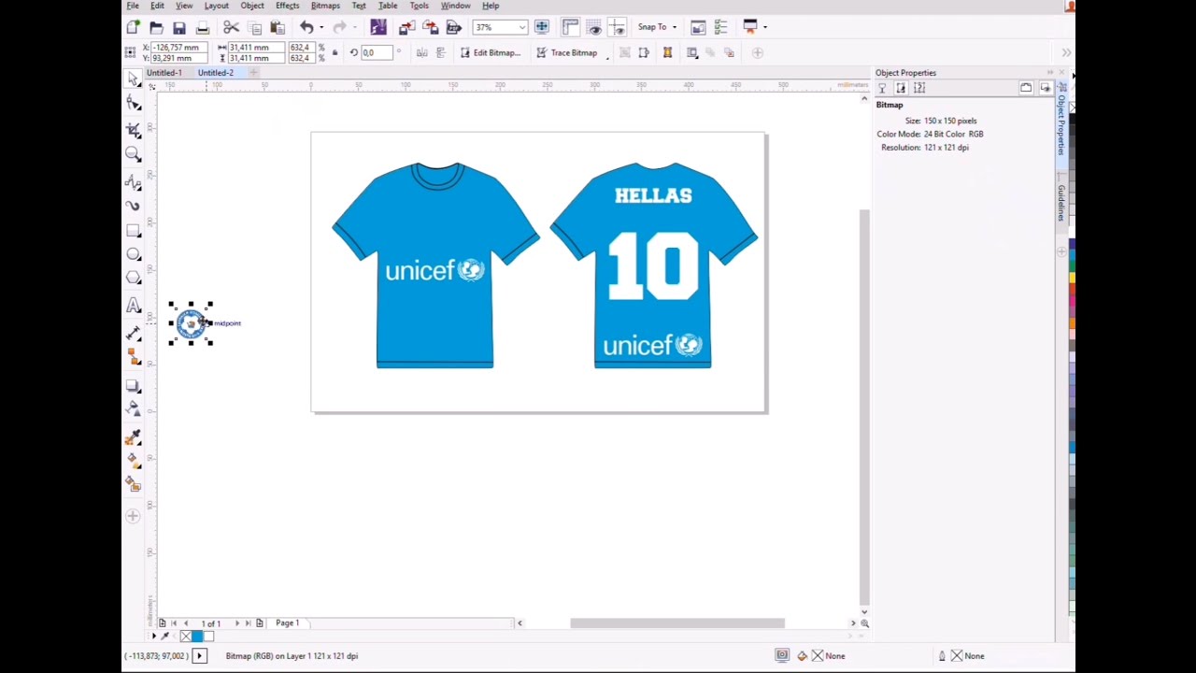Expand toolbox quick customize plus button

pos(133,516)
